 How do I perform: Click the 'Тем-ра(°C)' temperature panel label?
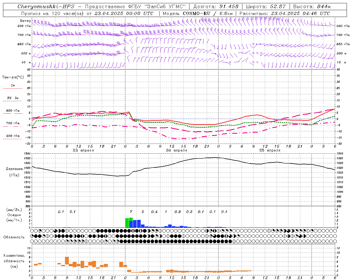click(13, 77)
